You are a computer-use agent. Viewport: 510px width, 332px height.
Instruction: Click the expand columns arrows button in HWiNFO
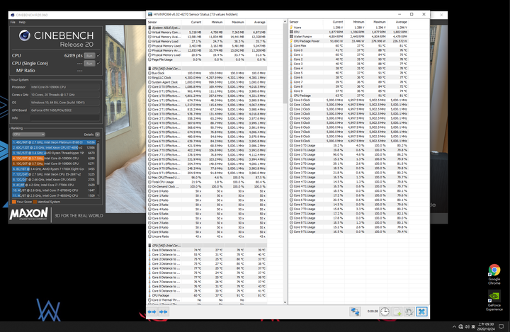point(152,312)
